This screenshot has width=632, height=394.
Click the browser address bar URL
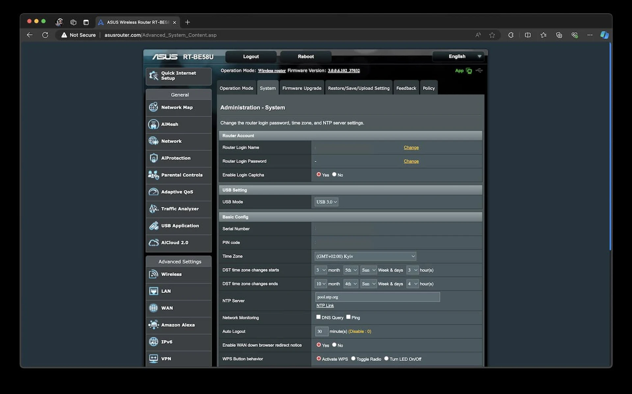160,35
